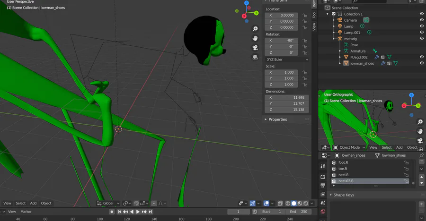Screen dimensions: 426x221
Task: Select the FUegd.002 mesh in outliner
Action: pyautogui.click(x=359, y=57)
